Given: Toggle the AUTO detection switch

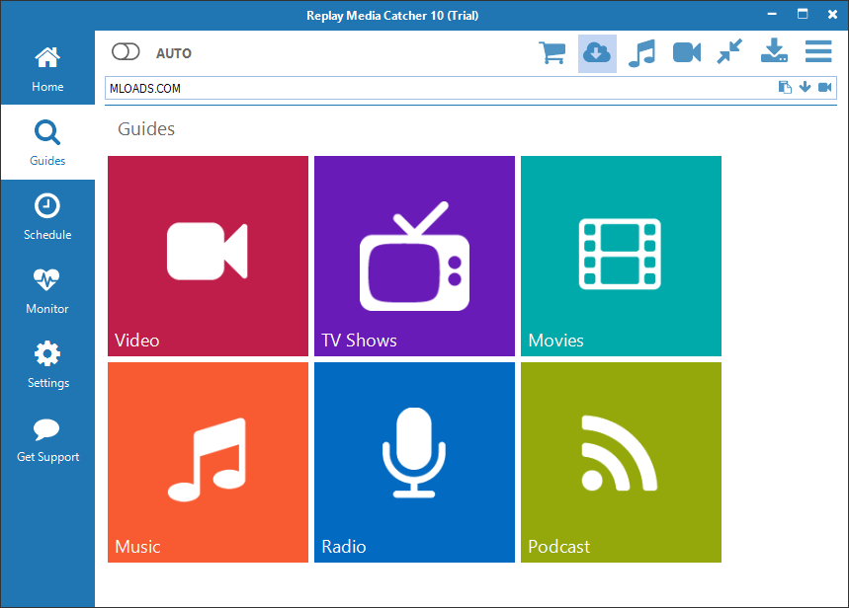Looking at the screenshot, I should point(126,51).
